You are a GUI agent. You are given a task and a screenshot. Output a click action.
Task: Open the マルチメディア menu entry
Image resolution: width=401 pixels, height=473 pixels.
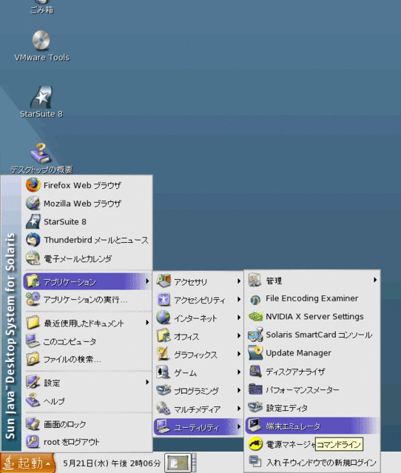(x=199, y=409)
